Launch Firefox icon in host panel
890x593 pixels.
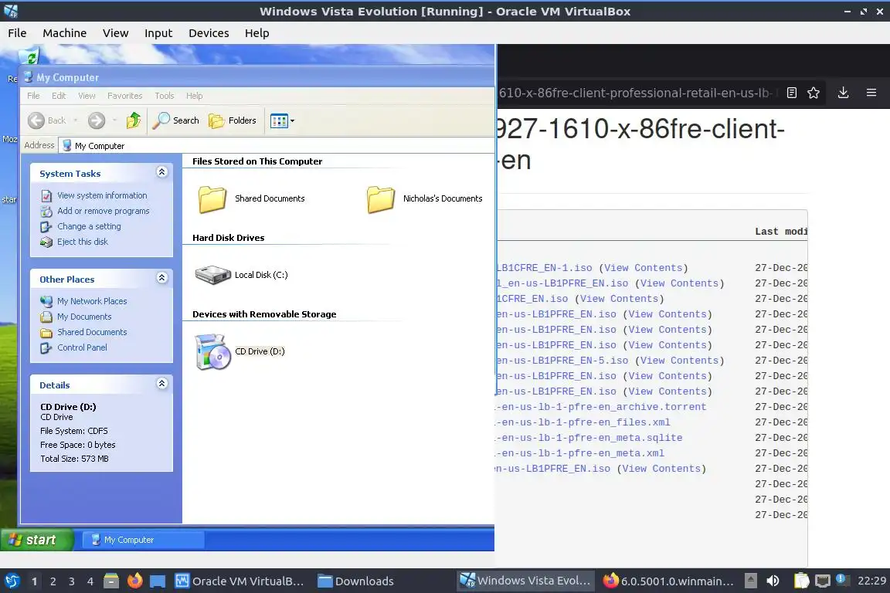(134, 581)
